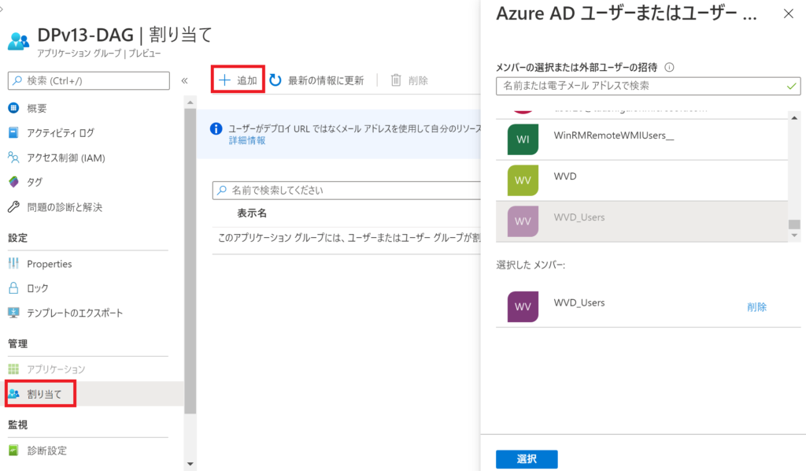This screenshot has height=471, width=806.
Task: Click the アプリケーション grid icon
Action: [14, 369]
